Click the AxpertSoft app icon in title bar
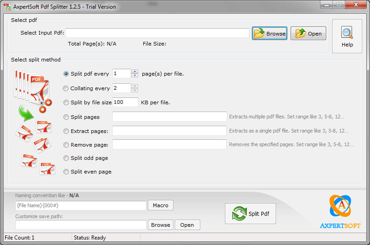Screen dimensions: 370x245 (7, 6)
